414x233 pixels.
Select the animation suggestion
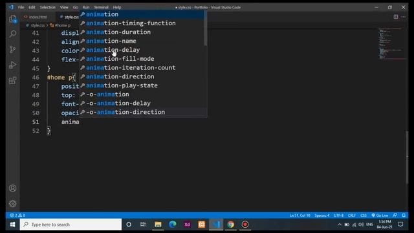point(142,14)
